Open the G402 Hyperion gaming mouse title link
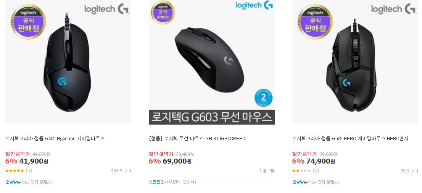 tap(55, 139)
